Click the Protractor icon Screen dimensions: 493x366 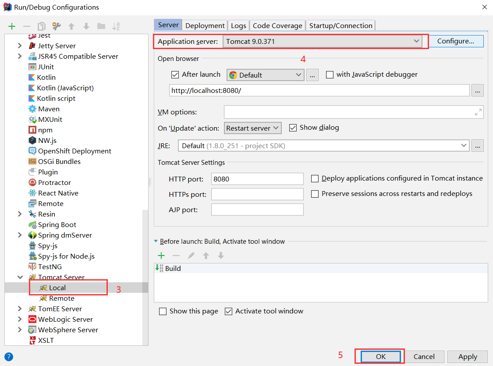pyautogui.click(x=32, y=182)
